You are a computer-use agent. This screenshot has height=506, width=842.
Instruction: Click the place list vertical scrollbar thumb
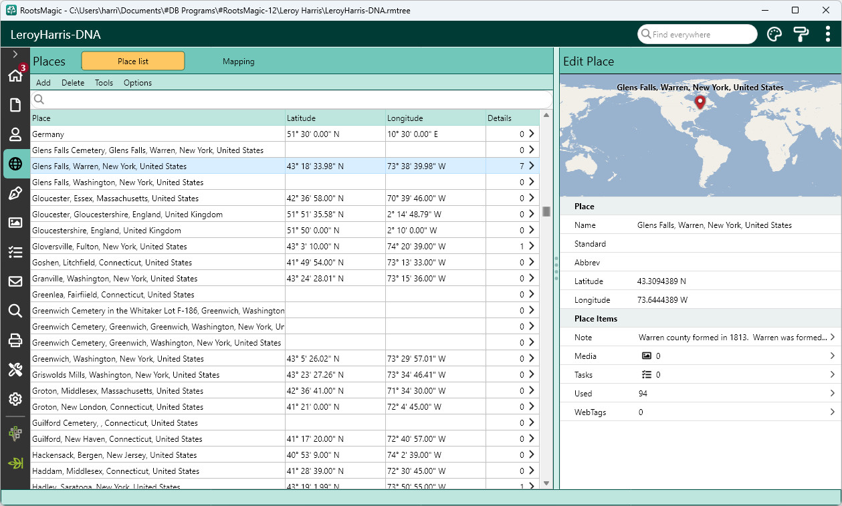546,211
